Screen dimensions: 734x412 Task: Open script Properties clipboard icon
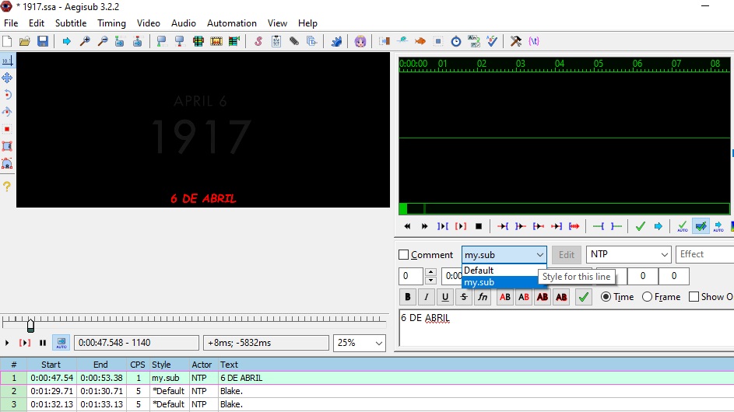(x=276, y=41)
